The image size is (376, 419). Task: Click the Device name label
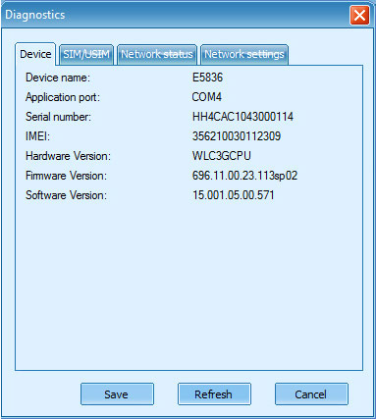[x=58, y=78]
